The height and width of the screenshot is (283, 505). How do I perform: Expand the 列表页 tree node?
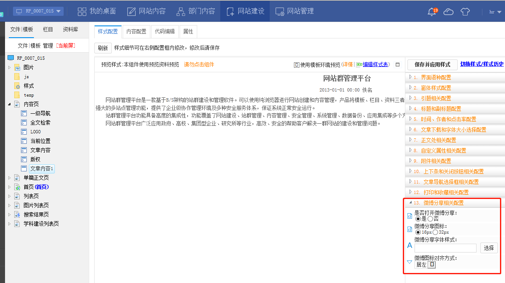pyautogui.click(x=10, y=196)
